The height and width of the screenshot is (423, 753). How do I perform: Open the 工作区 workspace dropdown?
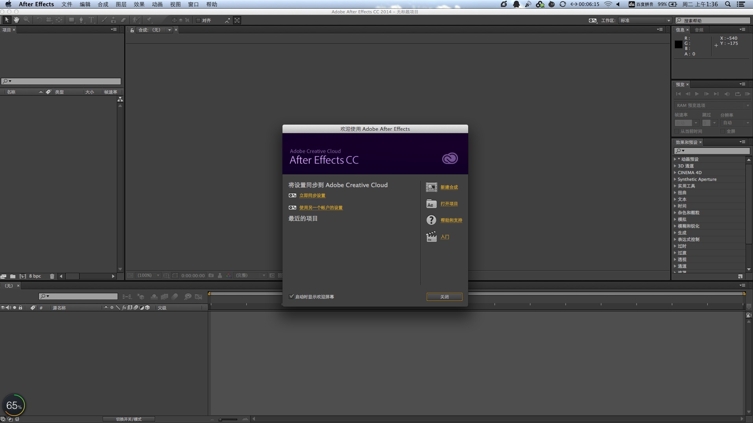tap(645, 20)
